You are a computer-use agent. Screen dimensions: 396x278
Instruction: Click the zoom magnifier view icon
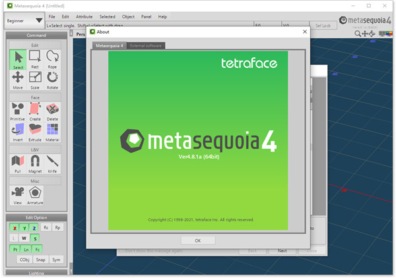pos(358,34)
